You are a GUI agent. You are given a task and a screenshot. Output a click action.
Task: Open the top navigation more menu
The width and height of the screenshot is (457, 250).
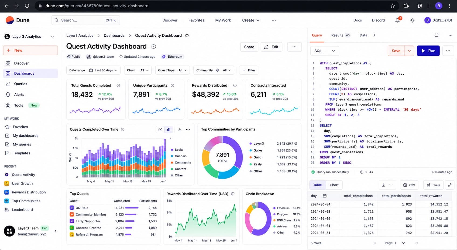(x=274, y=20)
